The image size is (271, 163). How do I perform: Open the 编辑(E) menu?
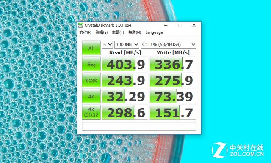[x=102, y=33]
